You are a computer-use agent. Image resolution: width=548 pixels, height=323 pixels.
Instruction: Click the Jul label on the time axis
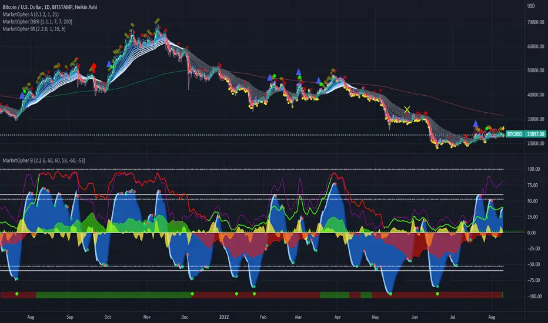452,317
